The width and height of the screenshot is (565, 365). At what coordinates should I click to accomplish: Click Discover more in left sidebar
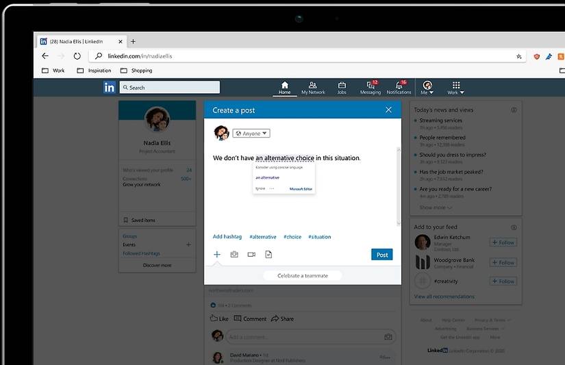(x=157, y=265)
